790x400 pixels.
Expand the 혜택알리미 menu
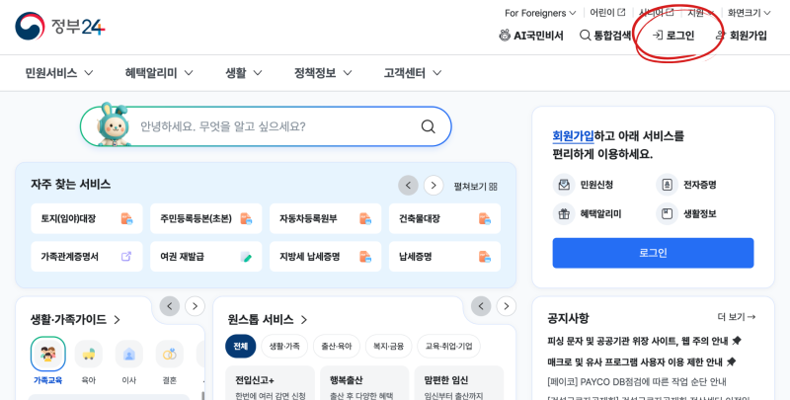pyautogui.click(x=159, y=73)
